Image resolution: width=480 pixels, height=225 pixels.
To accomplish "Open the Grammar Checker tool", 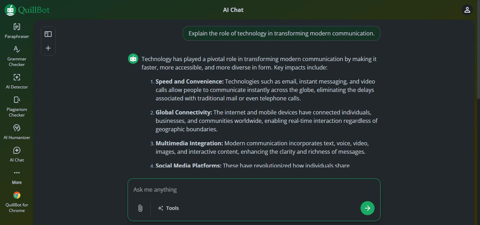I will 17,56.
